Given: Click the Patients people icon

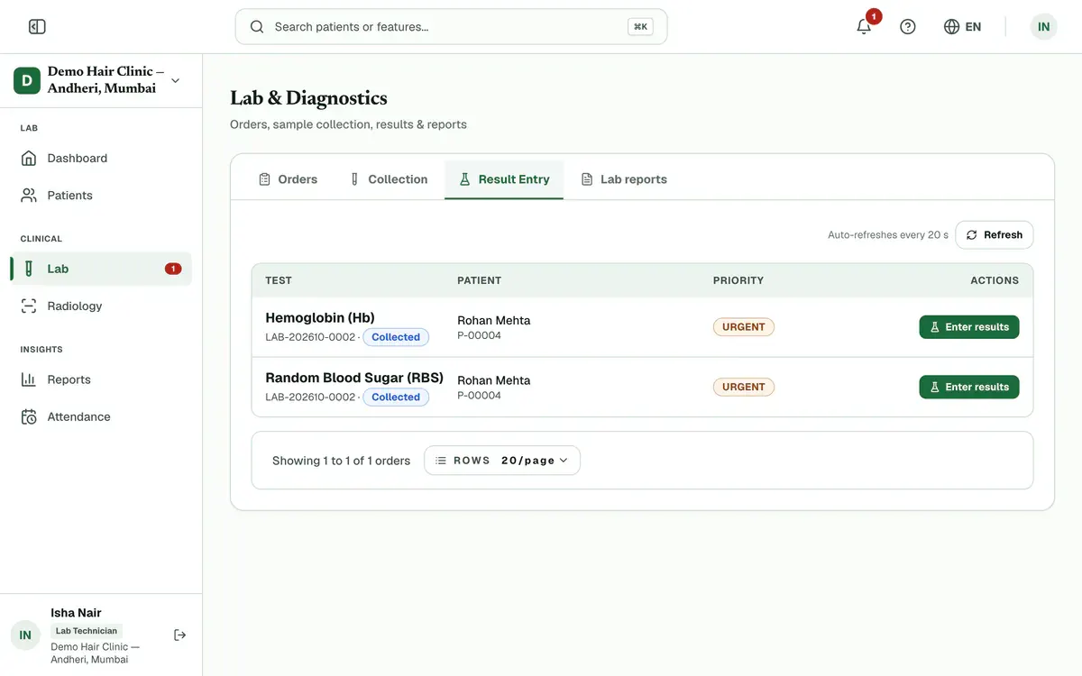Looking at the screenshot, I should [x=30, y=196].
